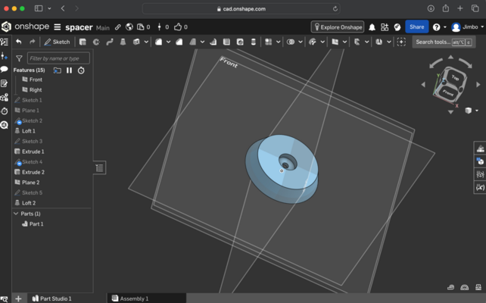486x303 pixels.
Task: Click the Top face of view cube
Action: click(x=455, y=77)
